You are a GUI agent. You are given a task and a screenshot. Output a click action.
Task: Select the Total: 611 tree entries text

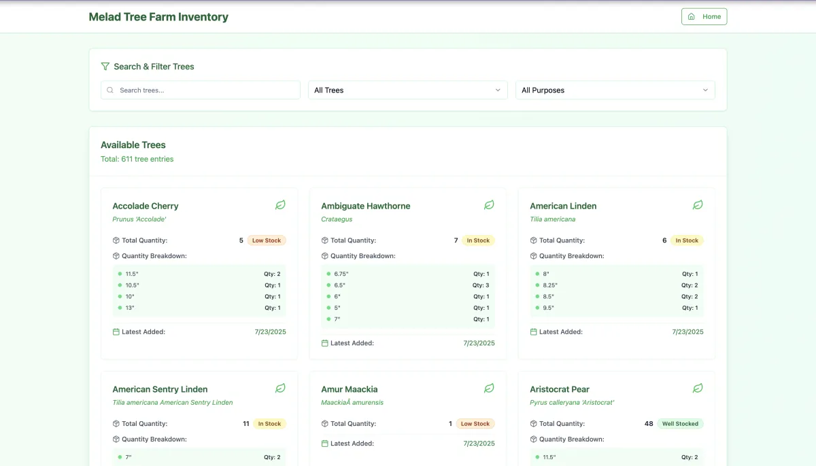(137, 159)
